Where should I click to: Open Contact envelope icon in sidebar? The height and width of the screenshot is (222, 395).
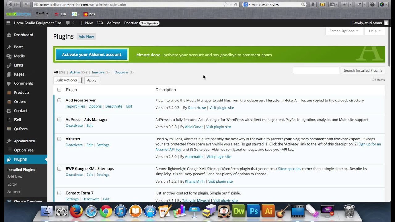9,111
